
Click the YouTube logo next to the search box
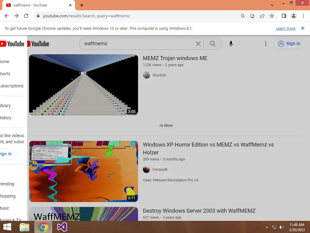pos(38,44)
